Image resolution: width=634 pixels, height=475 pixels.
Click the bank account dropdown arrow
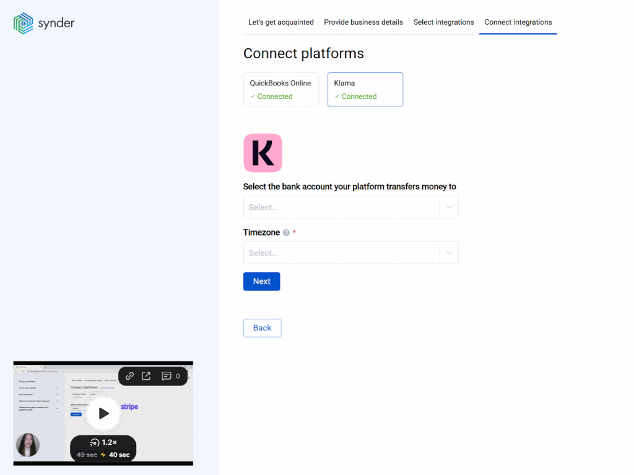coord(449,207)
